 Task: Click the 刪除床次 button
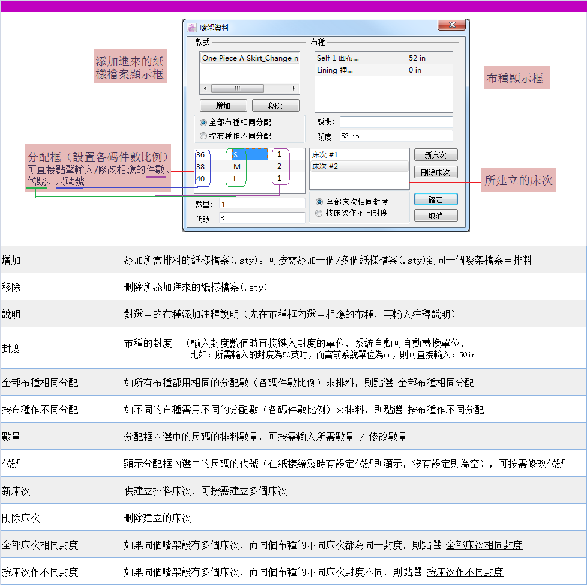click(x=436, y=172)
